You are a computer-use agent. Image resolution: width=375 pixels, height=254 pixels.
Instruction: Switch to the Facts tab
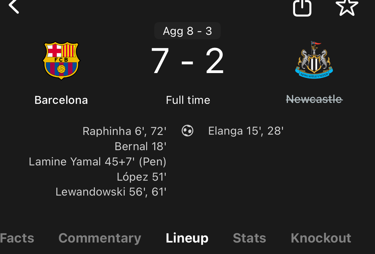(17, 238)
